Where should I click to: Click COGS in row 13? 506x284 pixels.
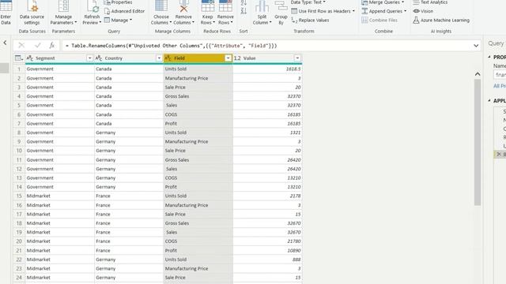click(171, 177)
